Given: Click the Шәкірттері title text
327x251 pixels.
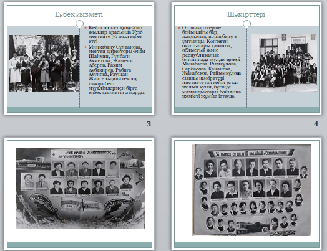Looking at the screenshot, I should pyautogui.click(x=246, y=14).
